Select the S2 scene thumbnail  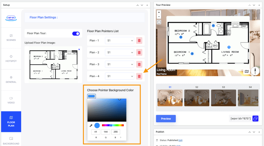pos(197,98)
